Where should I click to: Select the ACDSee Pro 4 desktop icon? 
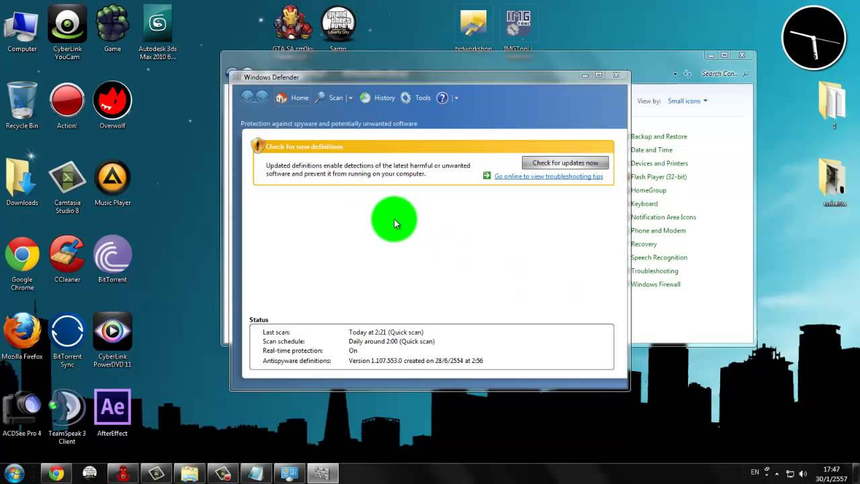[22, 413]
